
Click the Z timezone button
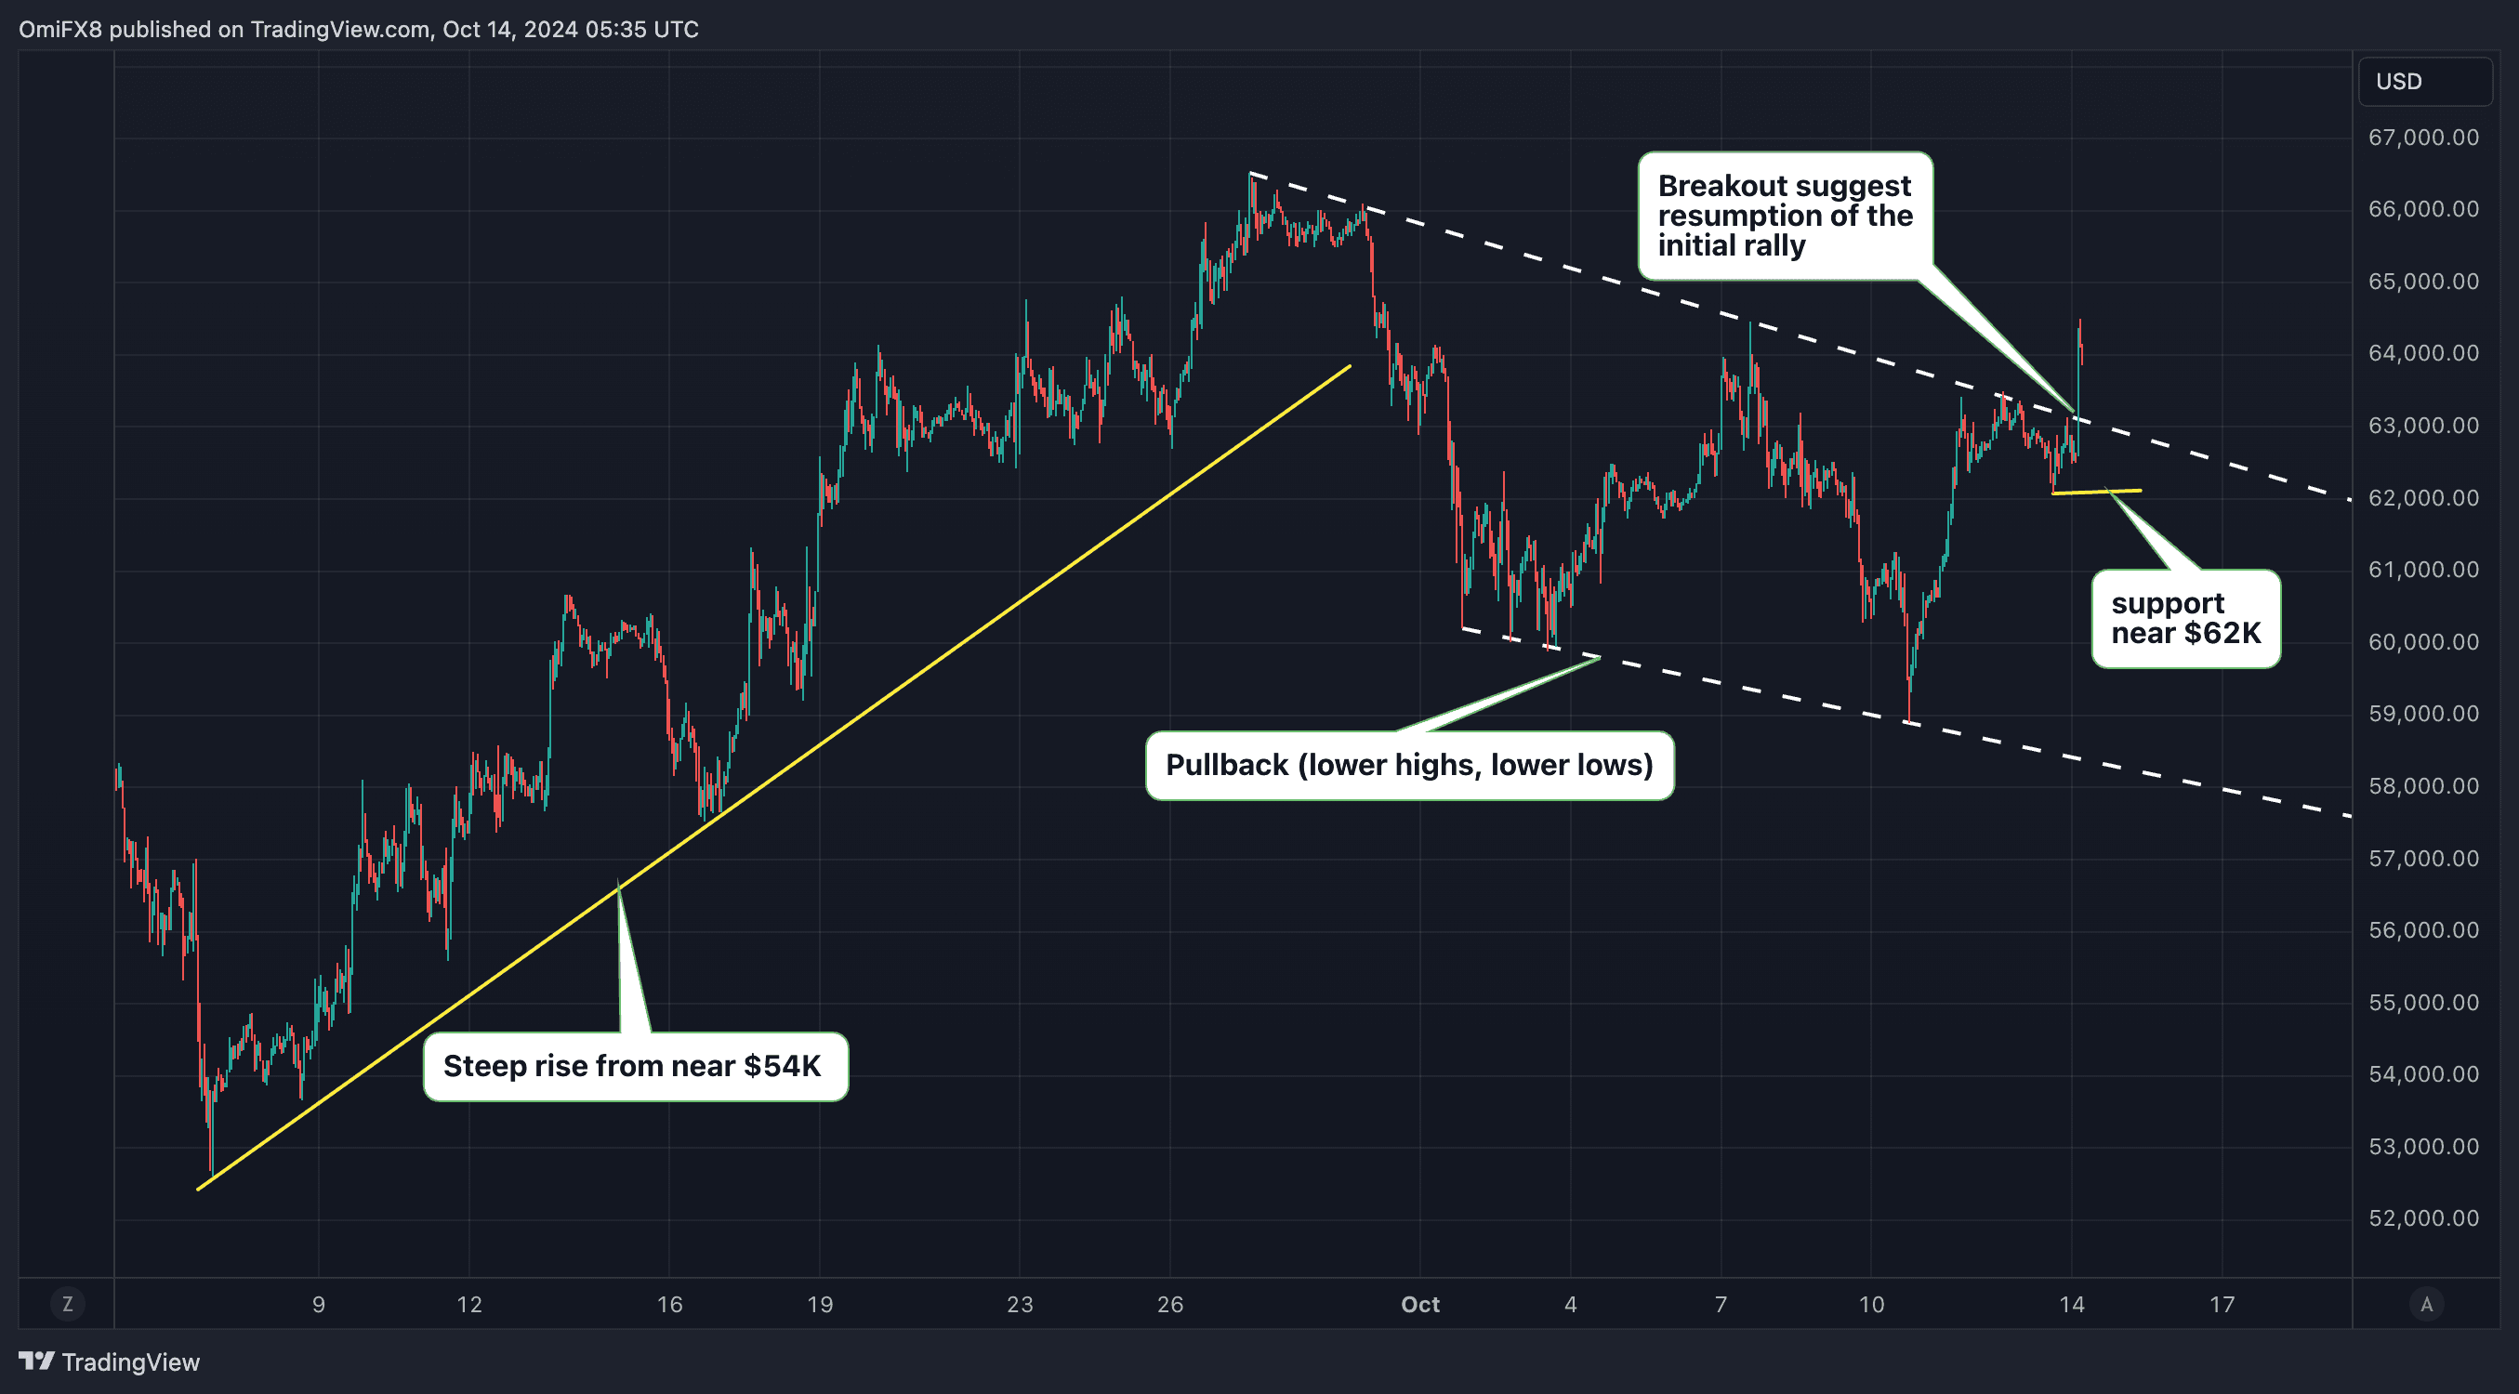pyautogui.click(x=68, y=1303)
